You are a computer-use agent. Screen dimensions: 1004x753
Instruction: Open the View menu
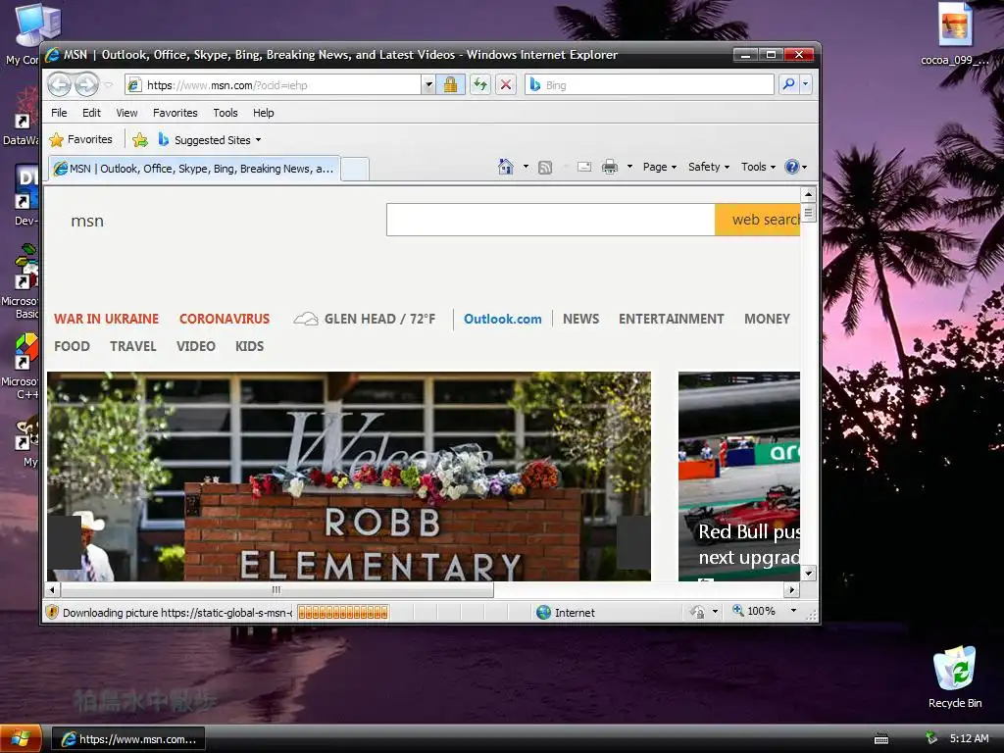pyautogui.click(x=126, y=113)
